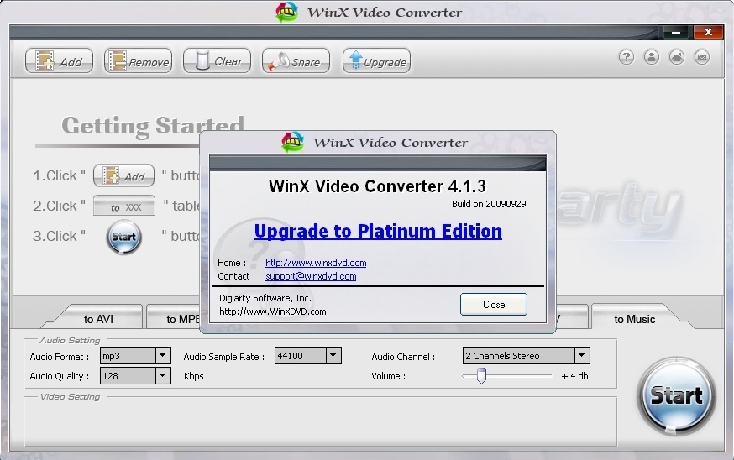Click the WinX logo icon in main title
Image resolution: width=734 pixels, height=460 pixels.
[x=287, y=12]
